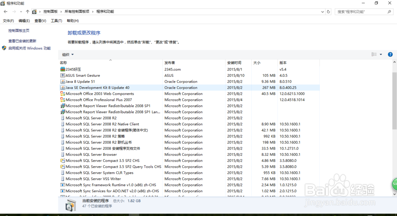Click SQL Server Browser row icon
Image resolution: width=397 pixels, height=216 pixels.
click(63, 154)
